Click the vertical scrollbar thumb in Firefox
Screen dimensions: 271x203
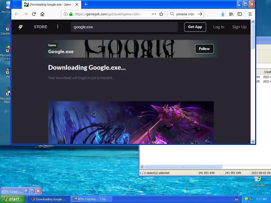click(253, 36)
